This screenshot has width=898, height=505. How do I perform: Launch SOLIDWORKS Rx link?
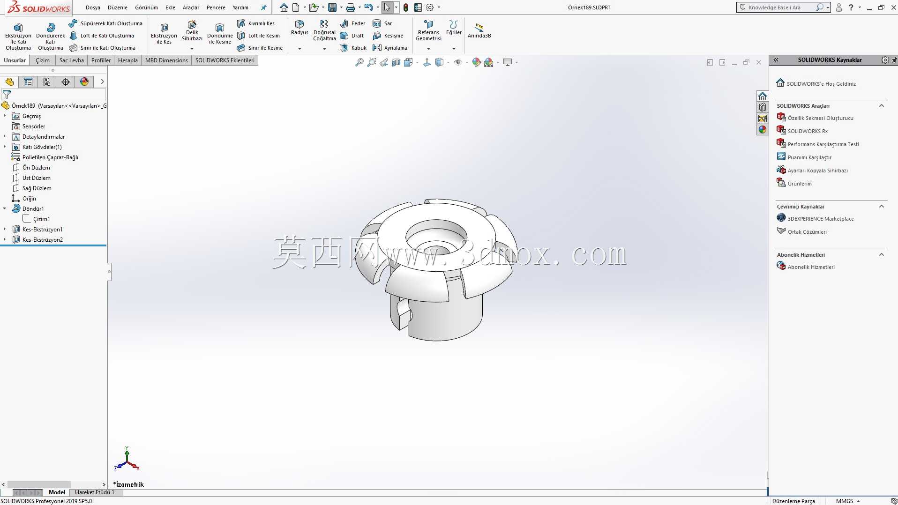click(802, 131)
